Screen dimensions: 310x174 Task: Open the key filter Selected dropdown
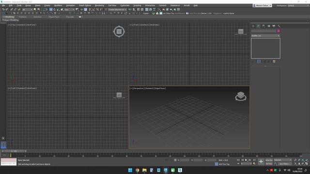tap(283, 160)
